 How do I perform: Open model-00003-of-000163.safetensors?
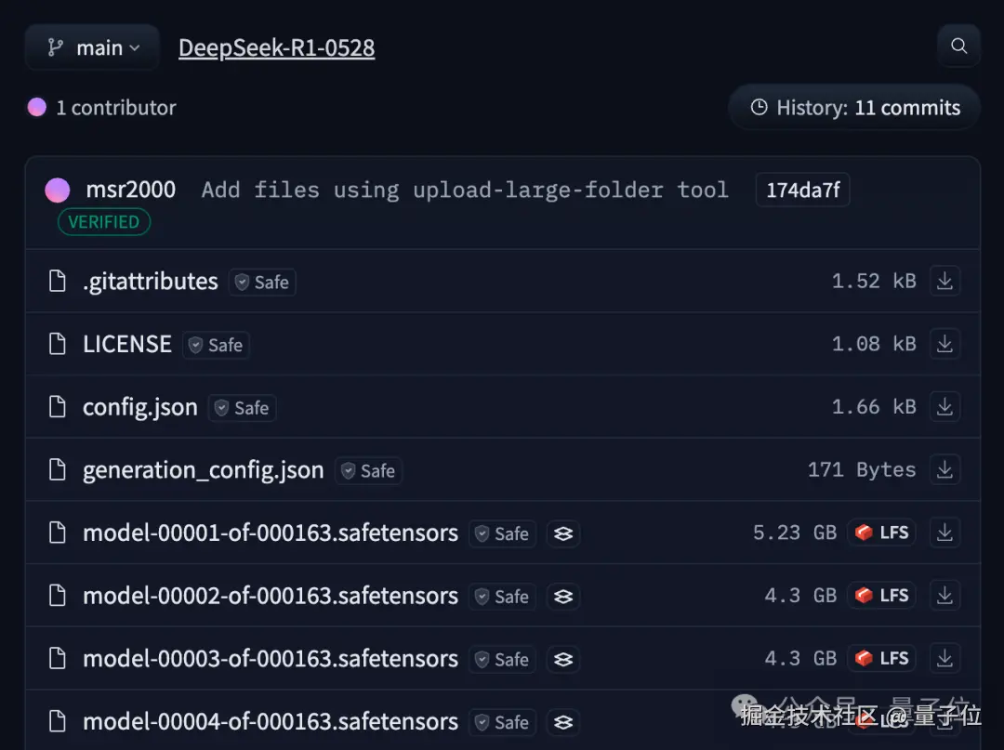[271, 659]
